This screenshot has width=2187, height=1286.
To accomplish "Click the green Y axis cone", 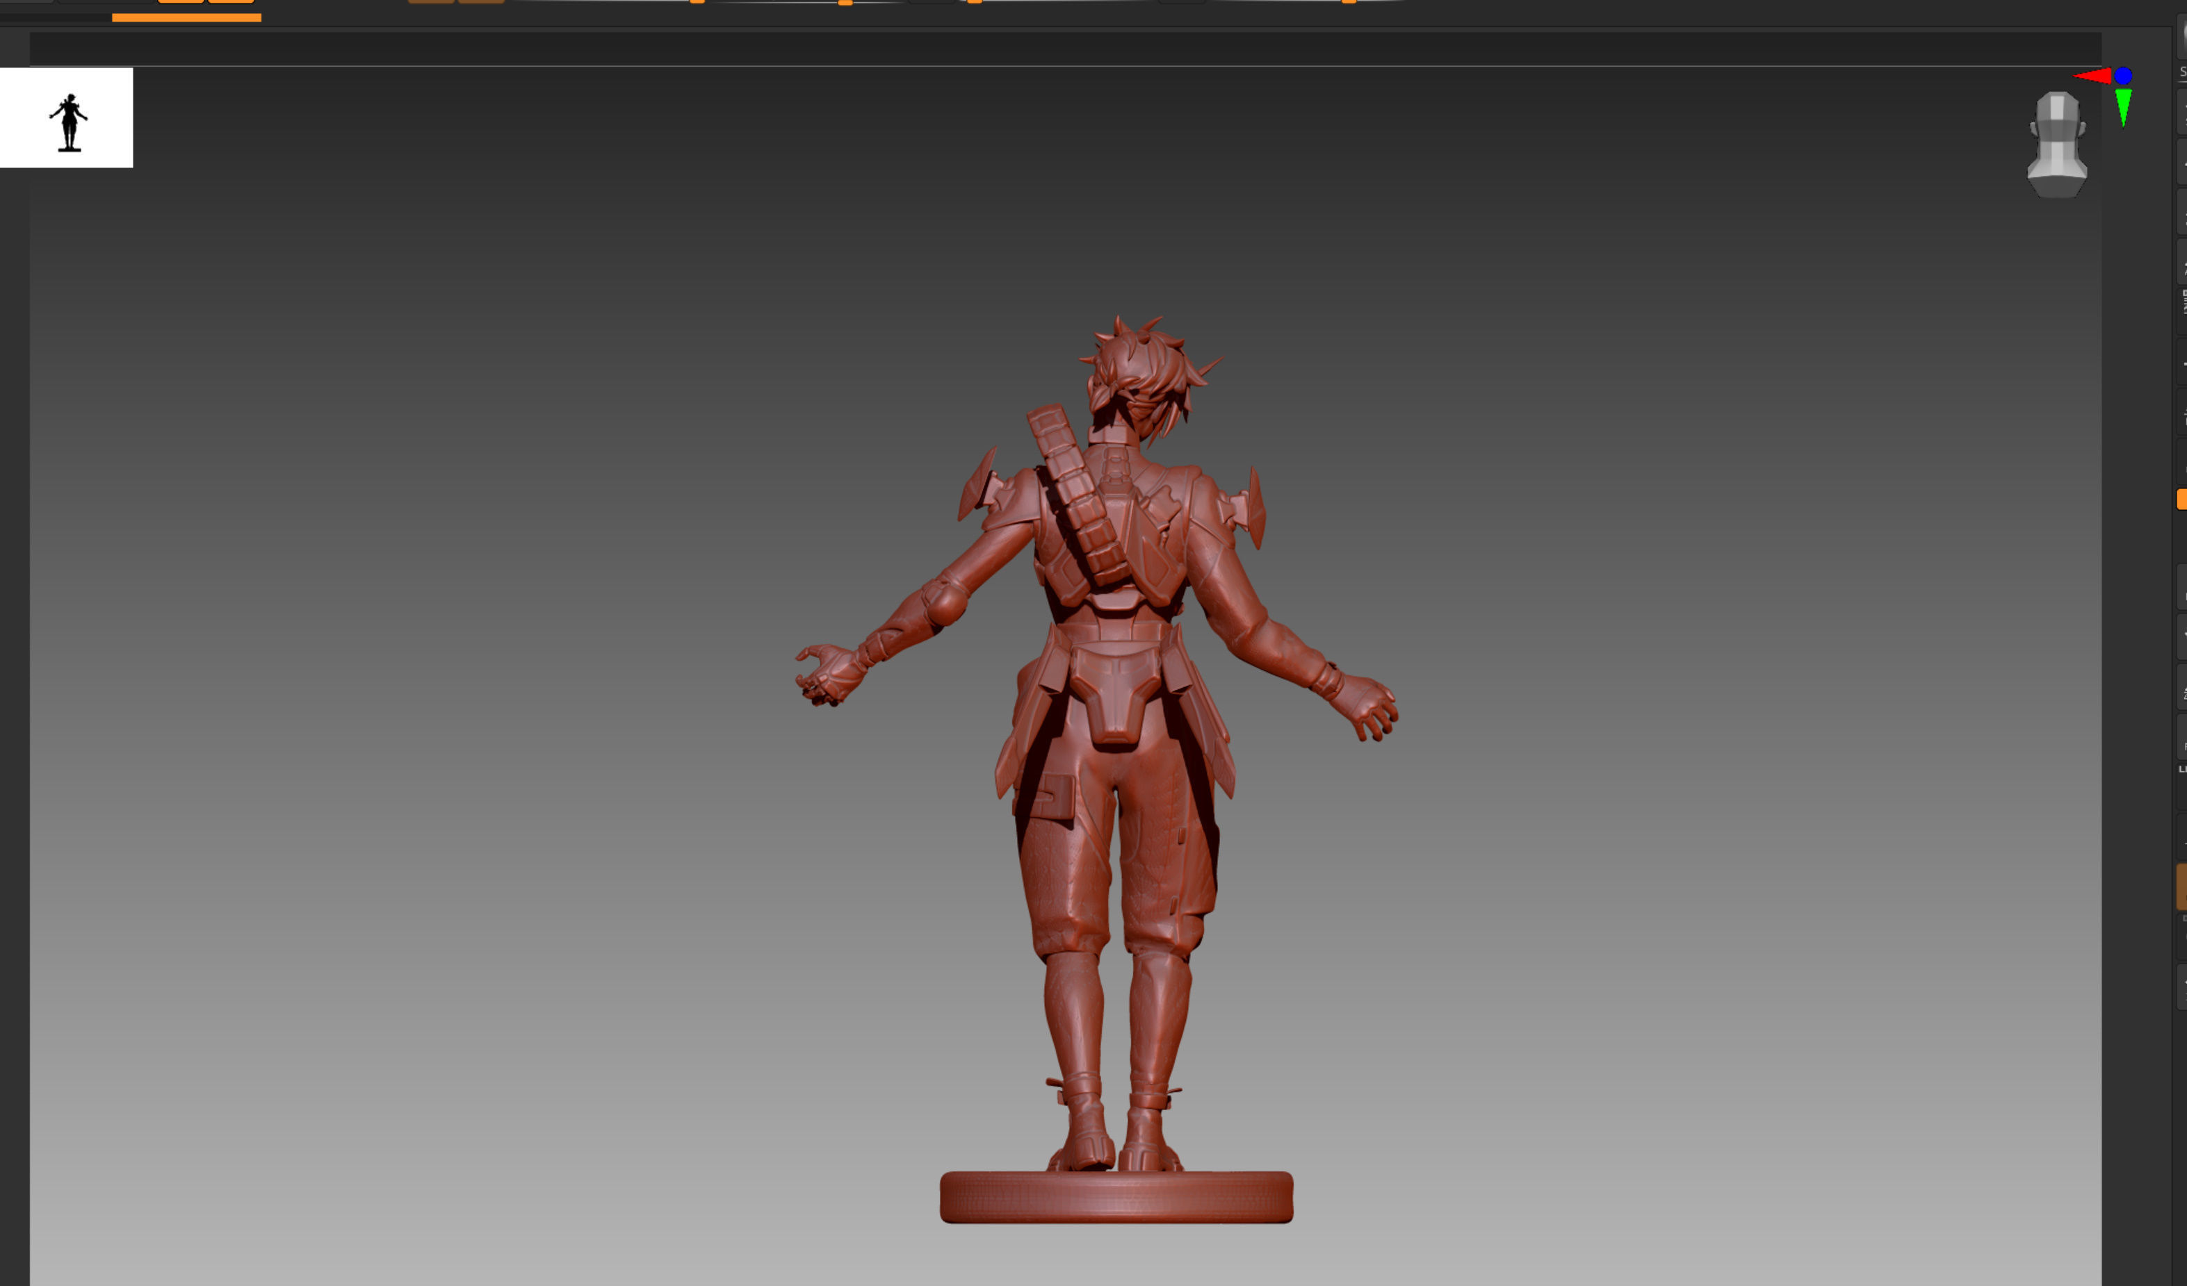I will 2124,108.
